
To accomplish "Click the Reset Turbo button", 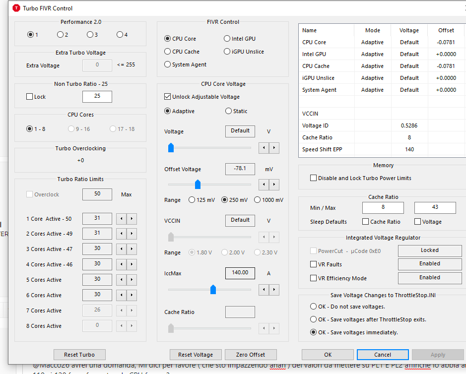I will tap(79, 355).
